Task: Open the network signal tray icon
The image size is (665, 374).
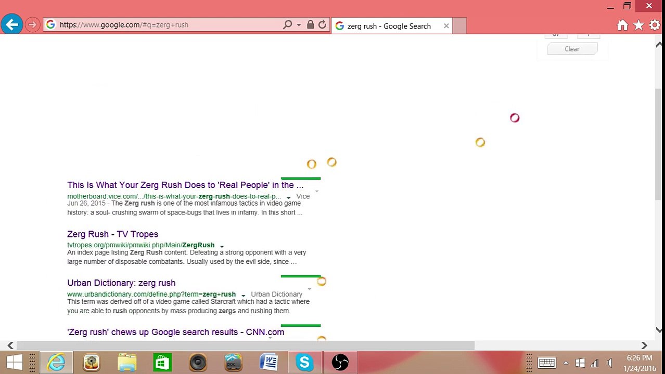Action: (594, 363)
